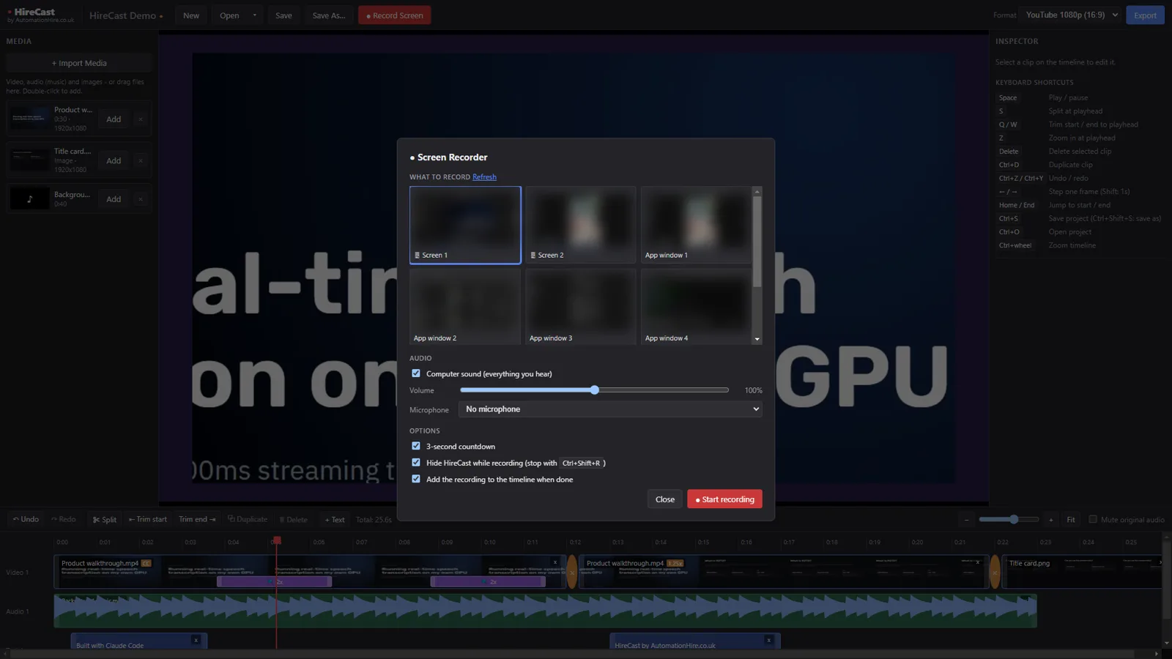
Task: Click Undo in the timeline toolbar
Action: point(26,519)
